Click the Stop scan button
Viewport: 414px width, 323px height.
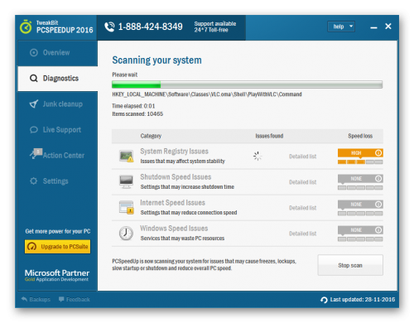pyautogui.click(x=350, y=265)
